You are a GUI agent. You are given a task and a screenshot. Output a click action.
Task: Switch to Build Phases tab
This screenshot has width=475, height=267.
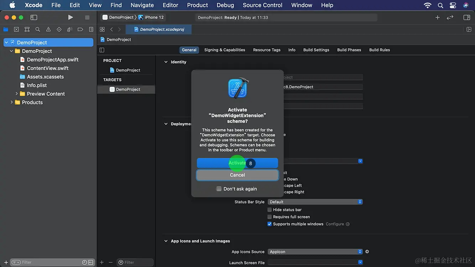[349, 50]
